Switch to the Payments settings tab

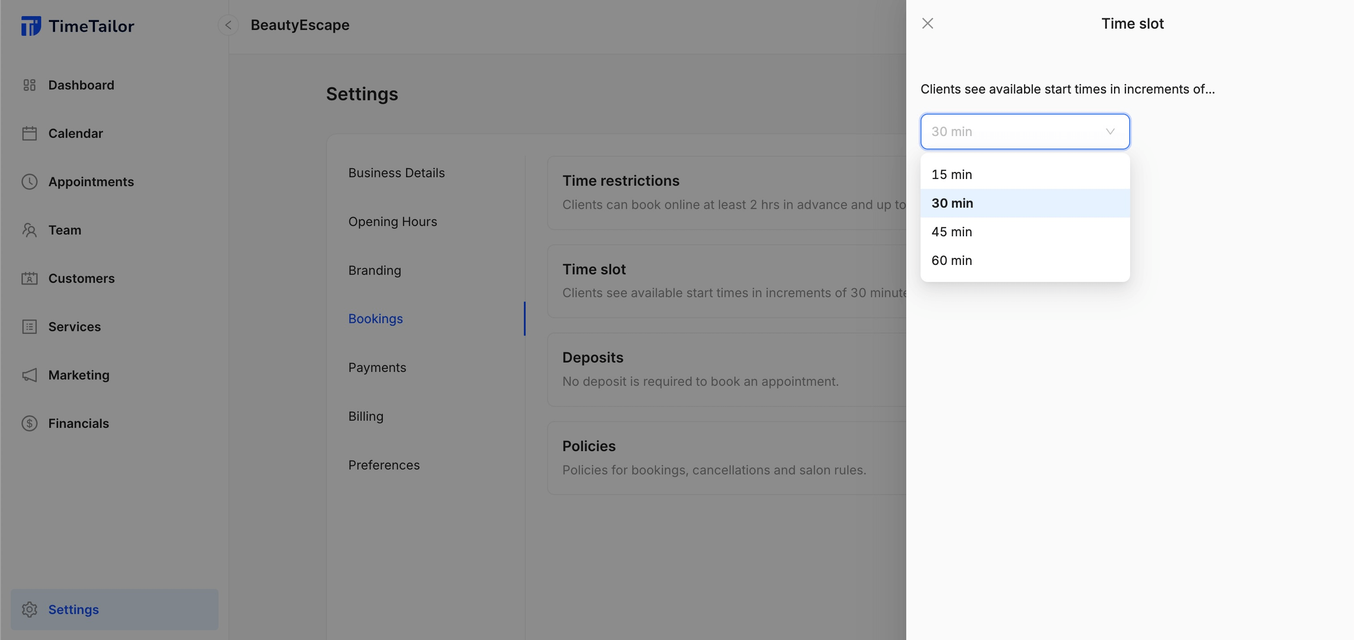tap(377, 367)
